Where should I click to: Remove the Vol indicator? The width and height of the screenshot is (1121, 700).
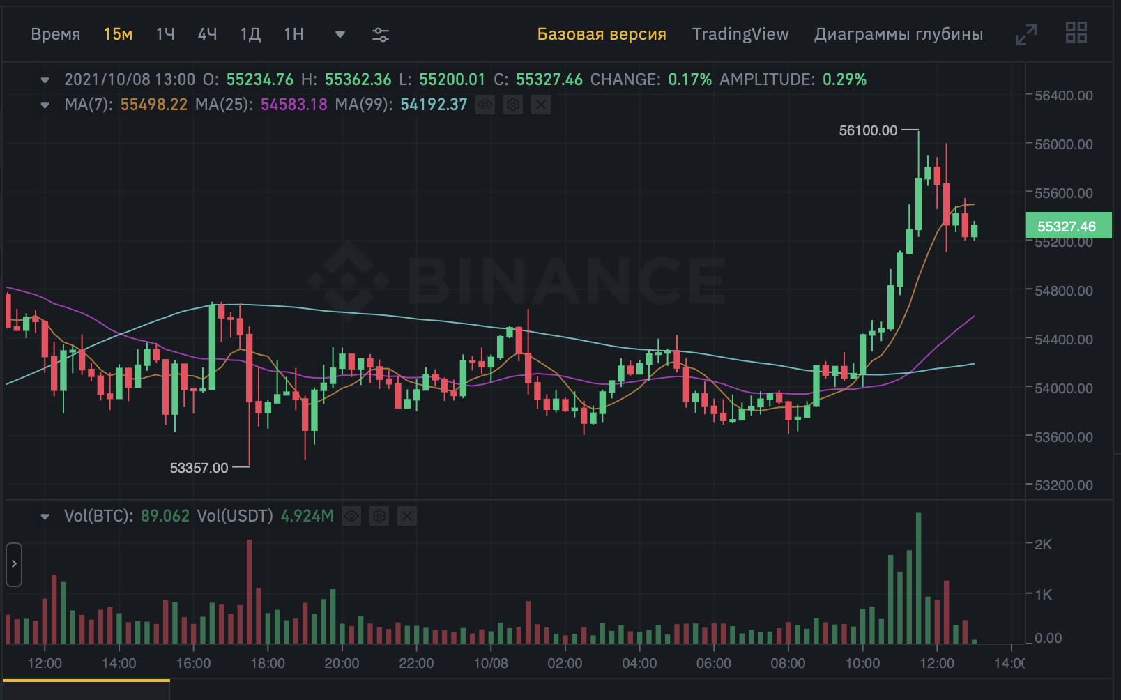[407, 516]
